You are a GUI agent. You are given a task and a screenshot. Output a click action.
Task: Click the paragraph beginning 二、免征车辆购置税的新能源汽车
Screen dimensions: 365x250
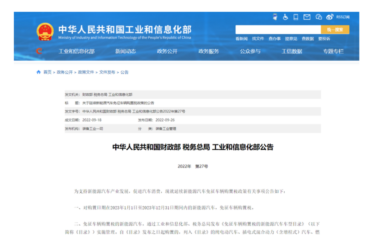coord(192,228)
